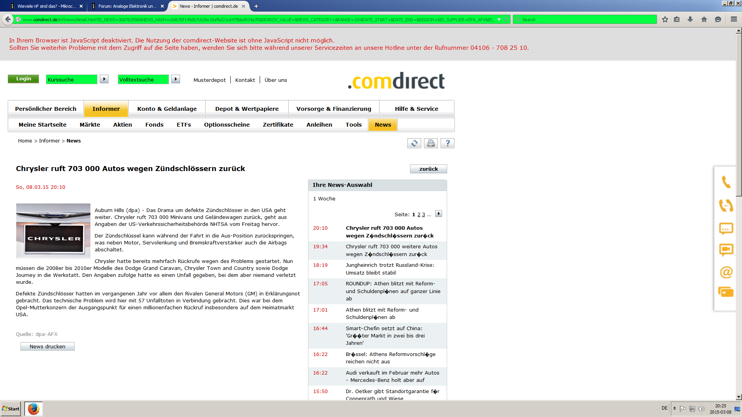Click Home breadcrumb link
The image size is (742, 417).
25,141
